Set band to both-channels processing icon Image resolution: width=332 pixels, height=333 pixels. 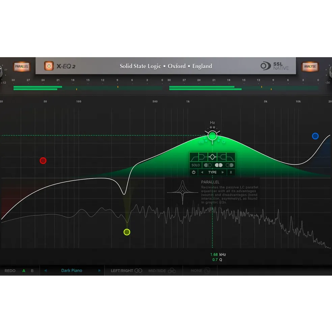[x=219, y=165]
